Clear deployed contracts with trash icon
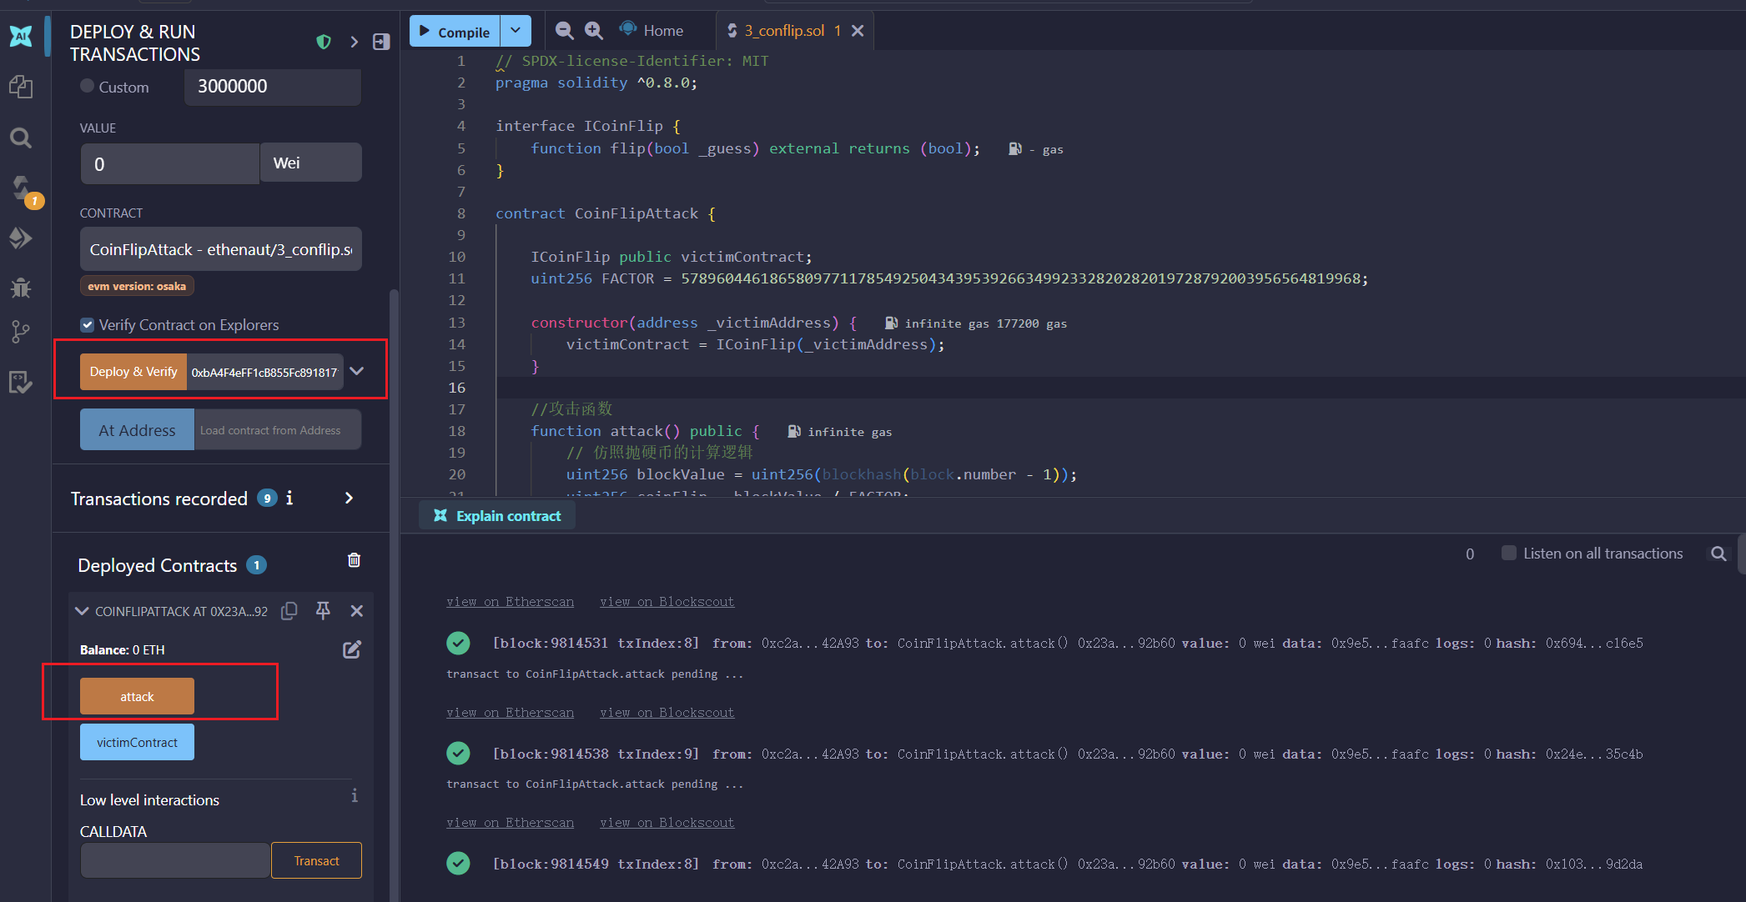Image resolution: width=1746 pixels, height=902 pixels. [354, 560]
